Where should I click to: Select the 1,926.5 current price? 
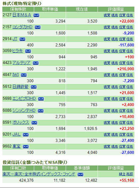coord(91,129)
